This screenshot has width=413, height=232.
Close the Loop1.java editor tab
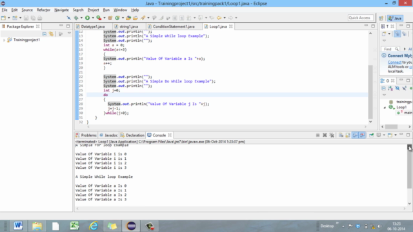231,26
